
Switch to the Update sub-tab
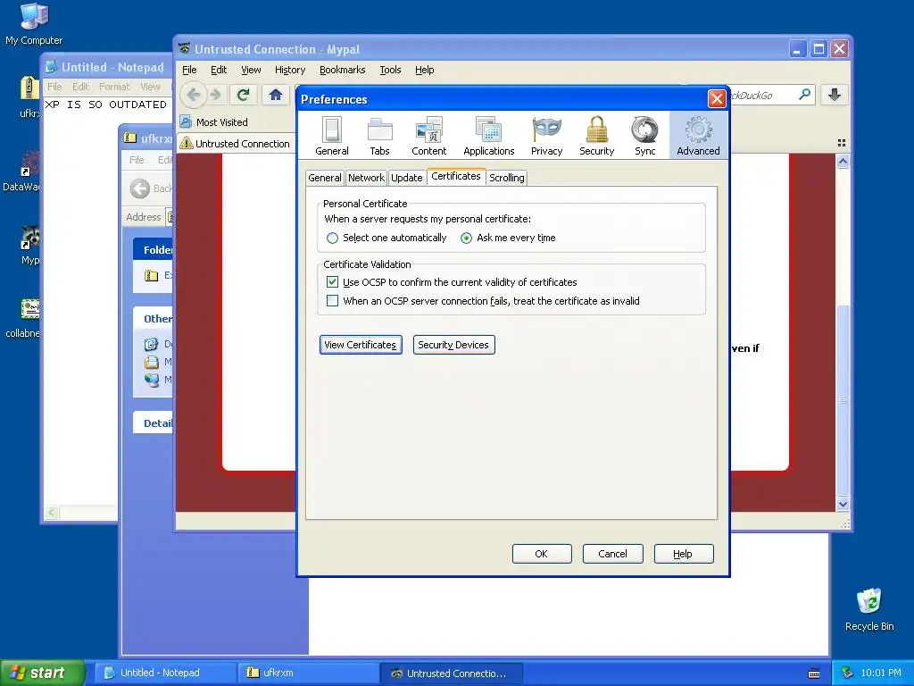(x=406, y=178)
